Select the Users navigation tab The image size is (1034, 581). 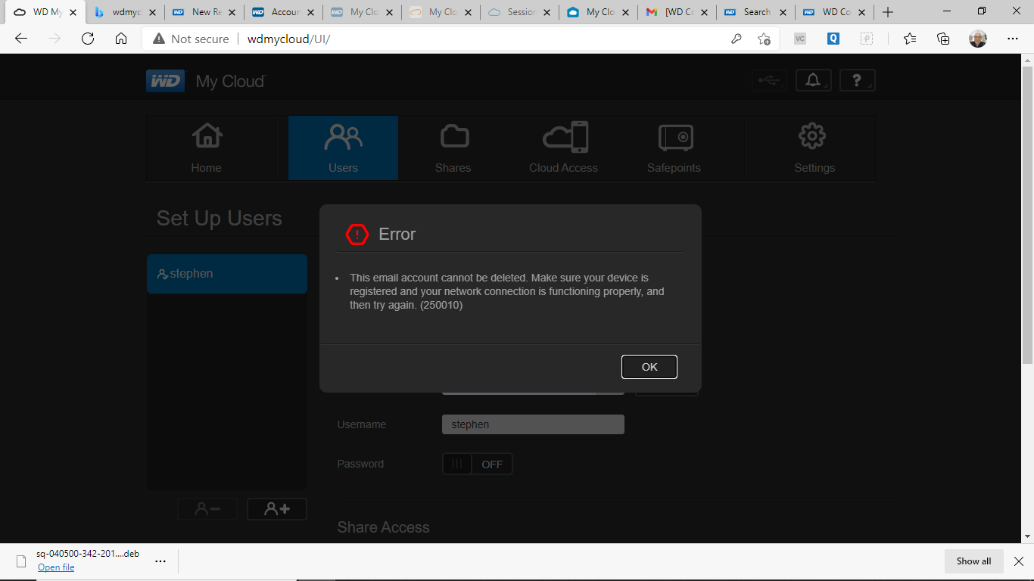click(x=343, y=148)
